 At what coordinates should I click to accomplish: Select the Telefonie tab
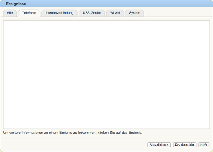pyautogui.click(x=29, y=13)
